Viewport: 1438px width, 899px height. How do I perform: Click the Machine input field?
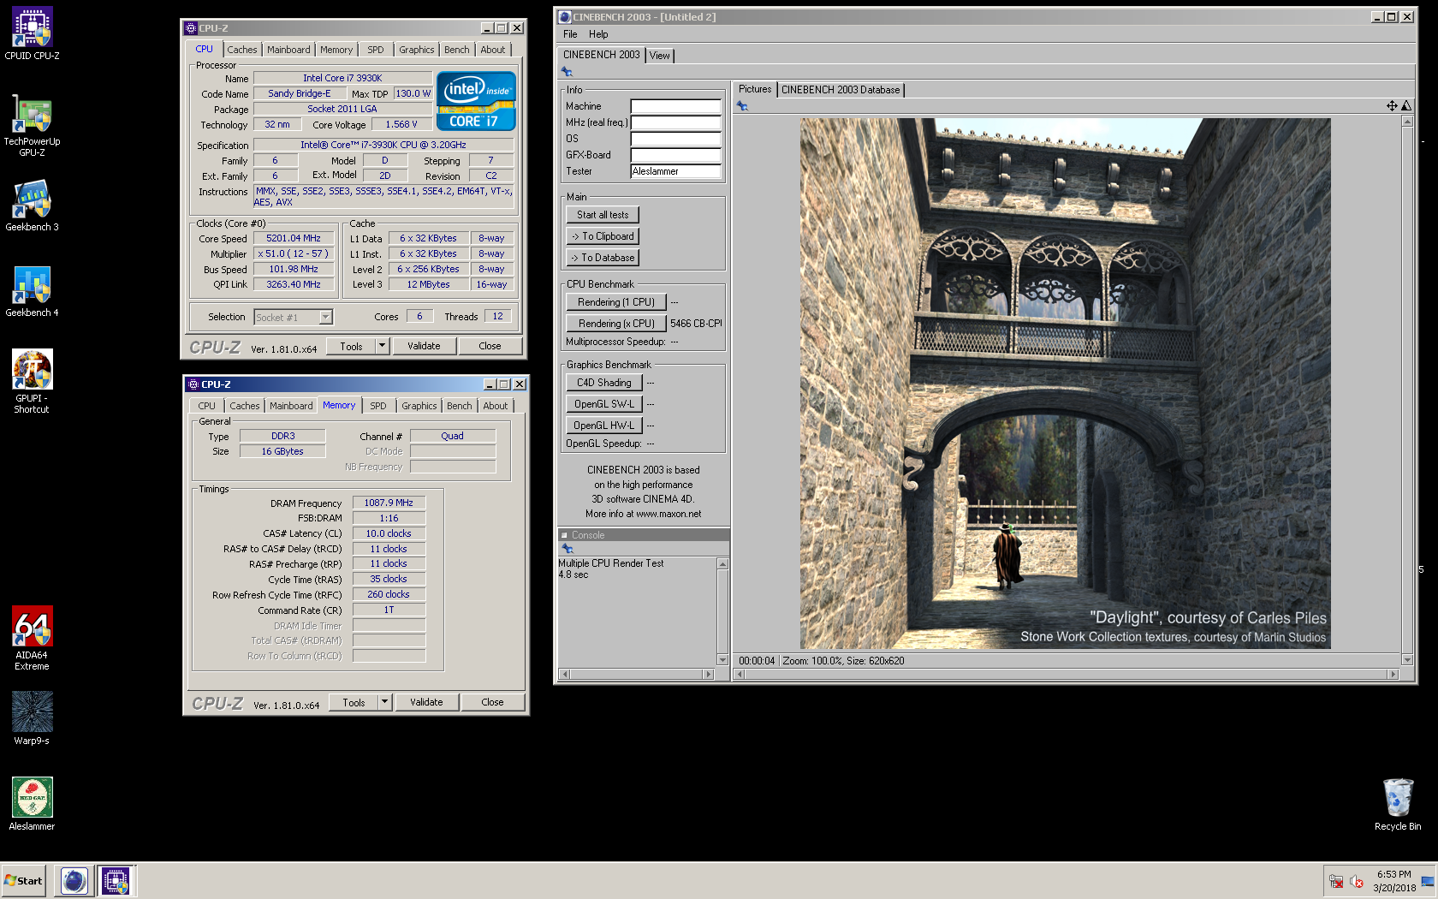click(x=676, y=106)
